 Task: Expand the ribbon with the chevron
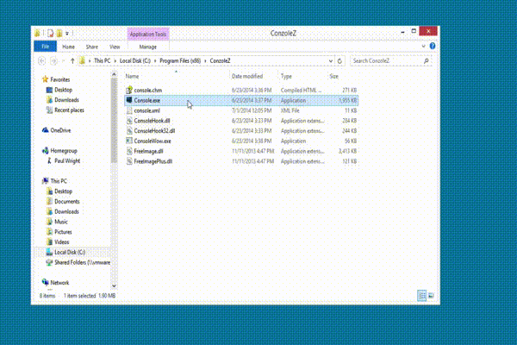coord(424,47)
